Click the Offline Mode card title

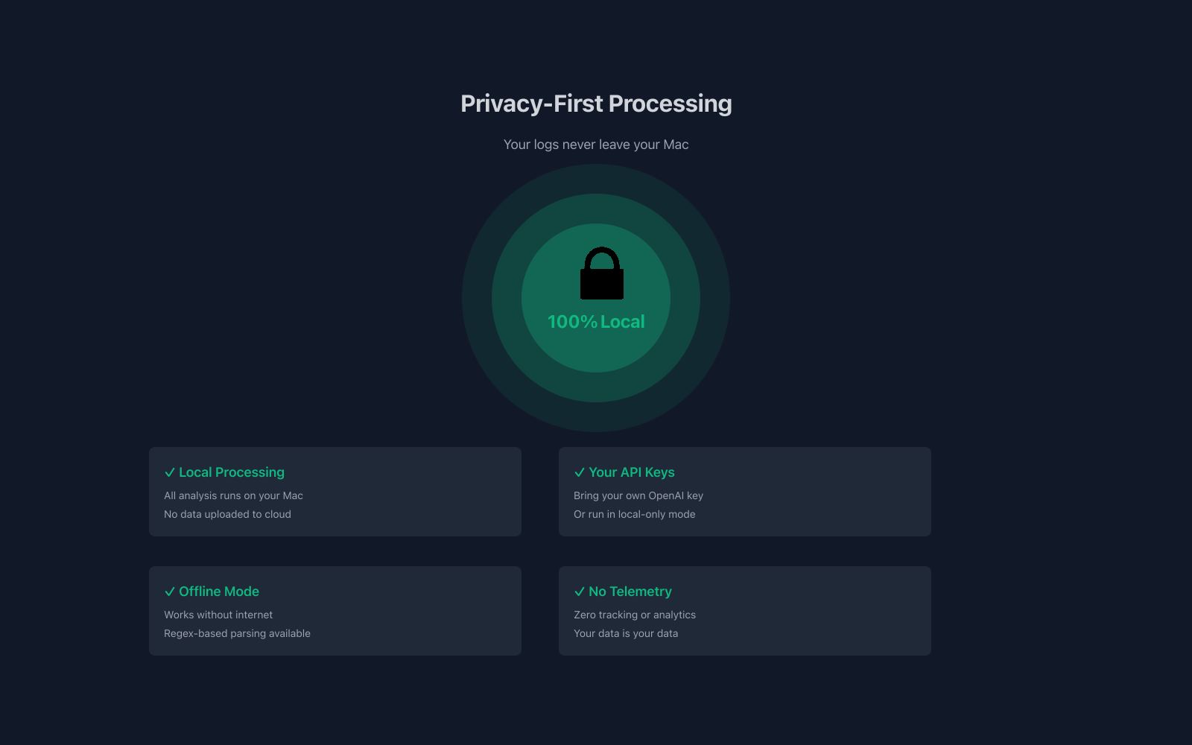coord(219,592)
